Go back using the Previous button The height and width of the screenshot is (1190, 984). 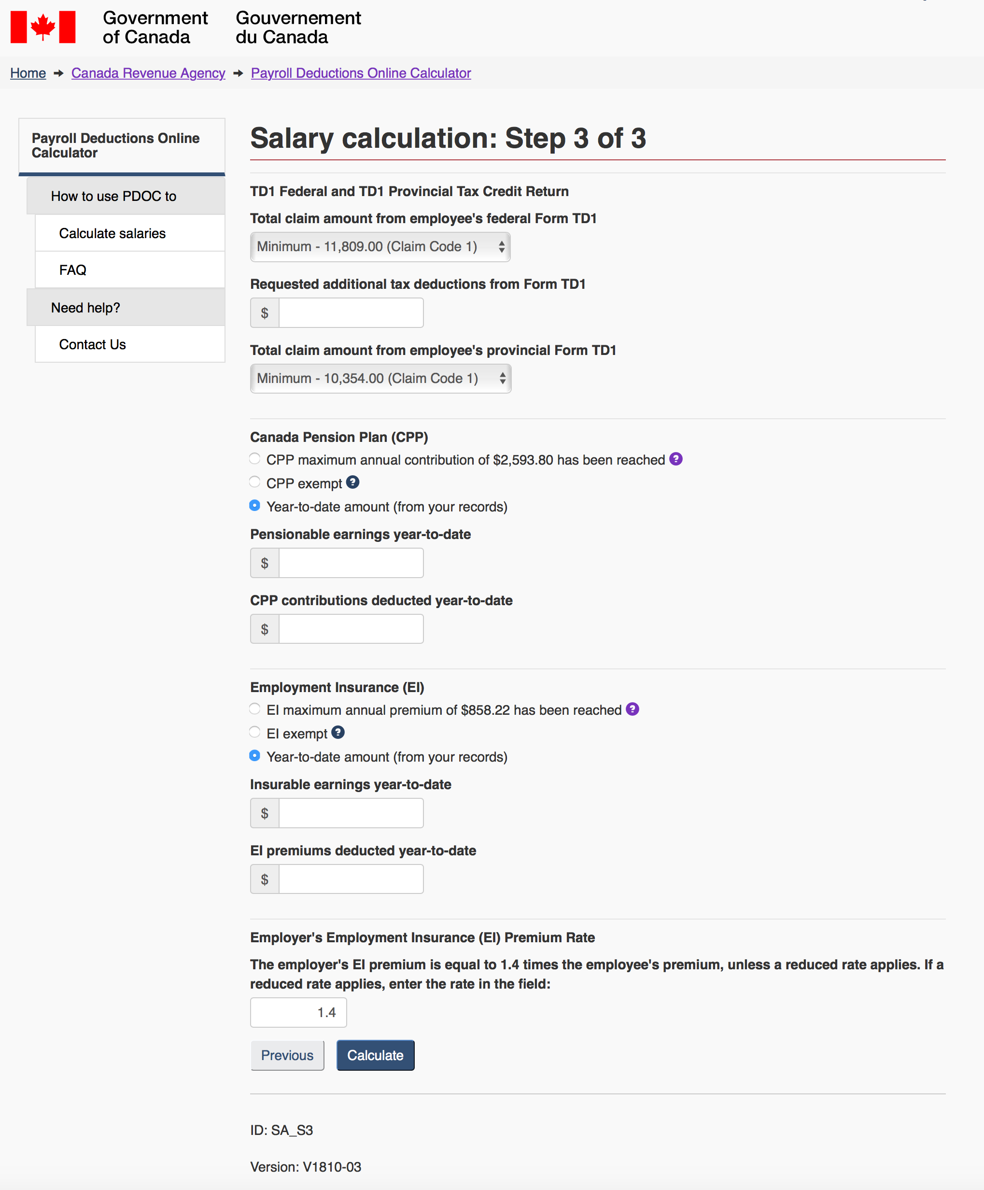(287, 1055)
